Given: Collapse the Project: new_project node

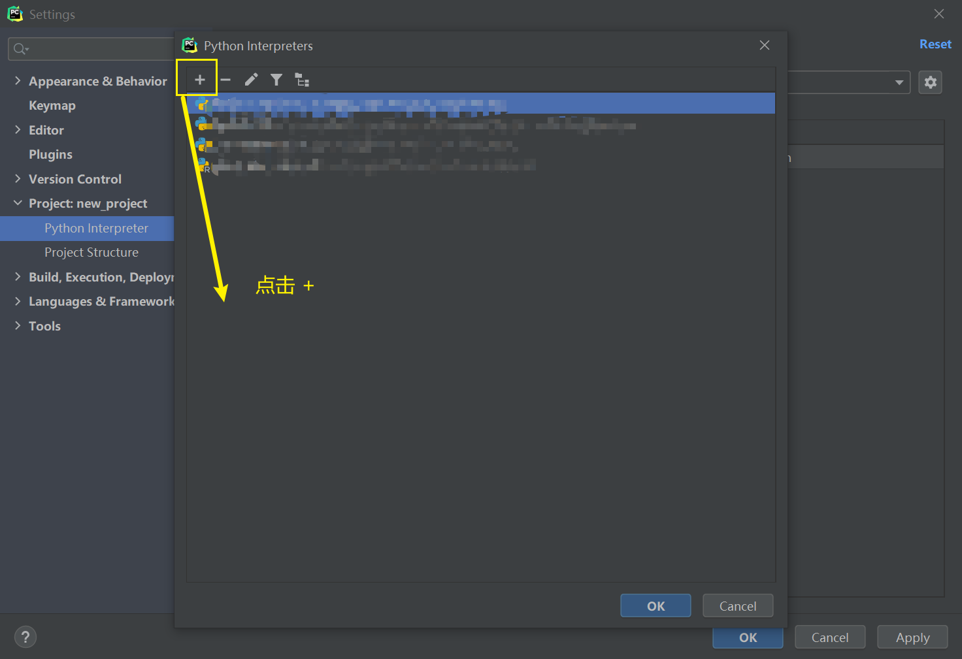Looking at the screenshot, I should click(x=18, y=203).
